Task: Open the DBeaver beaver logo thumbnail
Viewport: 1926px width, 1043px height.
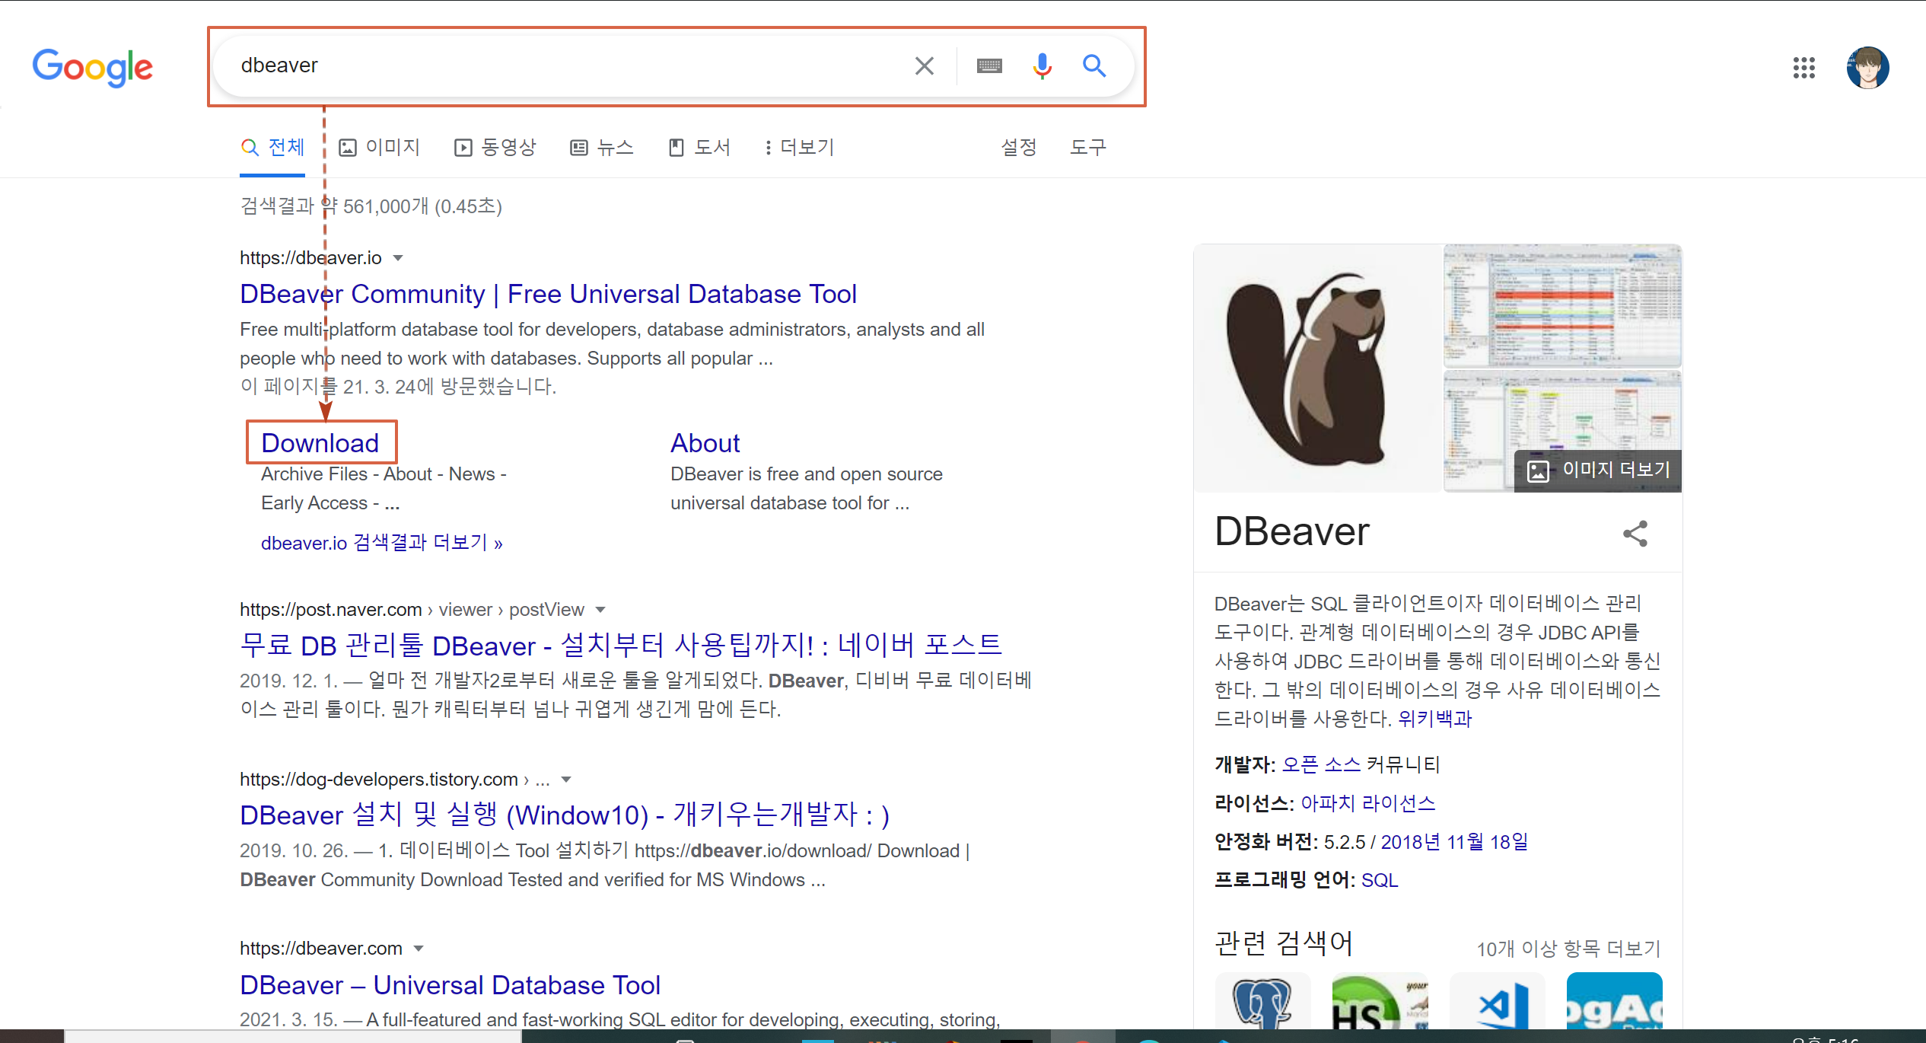Action: (x=1316, y=368)
